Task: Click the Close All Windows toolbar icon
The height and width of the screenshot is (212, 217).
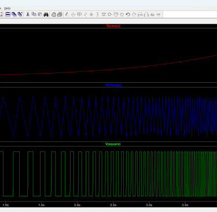Action: tap(20, 14)
